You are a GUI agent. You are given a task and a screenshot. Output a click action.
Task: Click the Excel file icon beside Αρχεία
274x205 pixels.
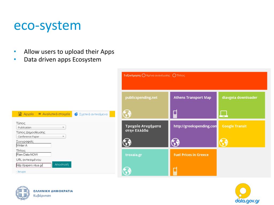coord(20,114)
